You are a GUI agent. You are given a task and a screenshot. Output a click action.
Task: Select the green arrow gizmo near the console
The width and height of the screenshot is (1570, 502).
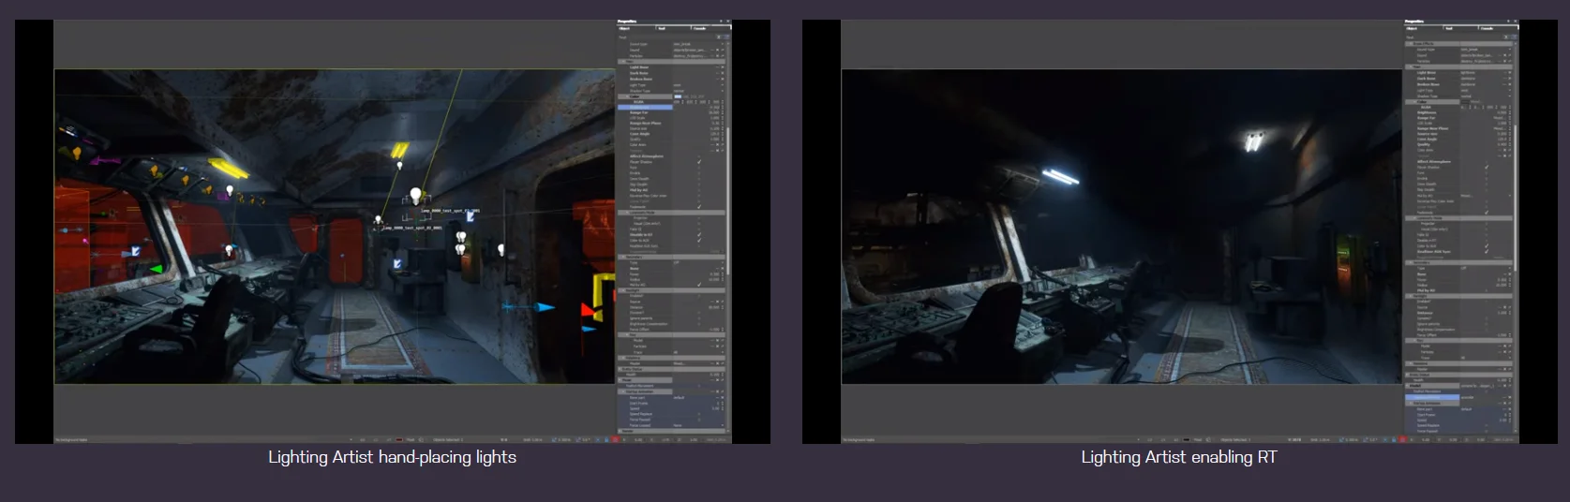coord(157,269)
